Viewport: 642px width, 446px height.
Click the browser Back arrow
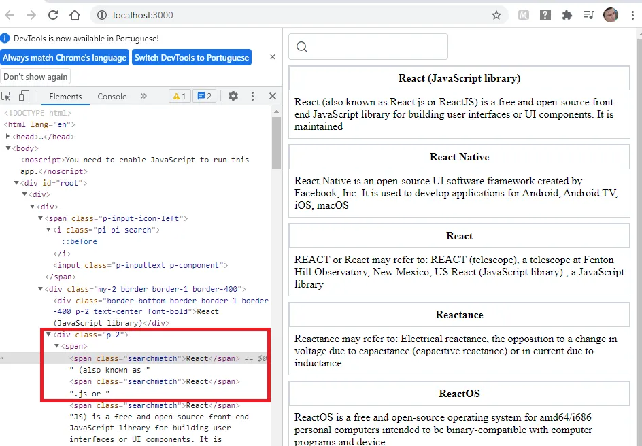(x=10, y=15)
